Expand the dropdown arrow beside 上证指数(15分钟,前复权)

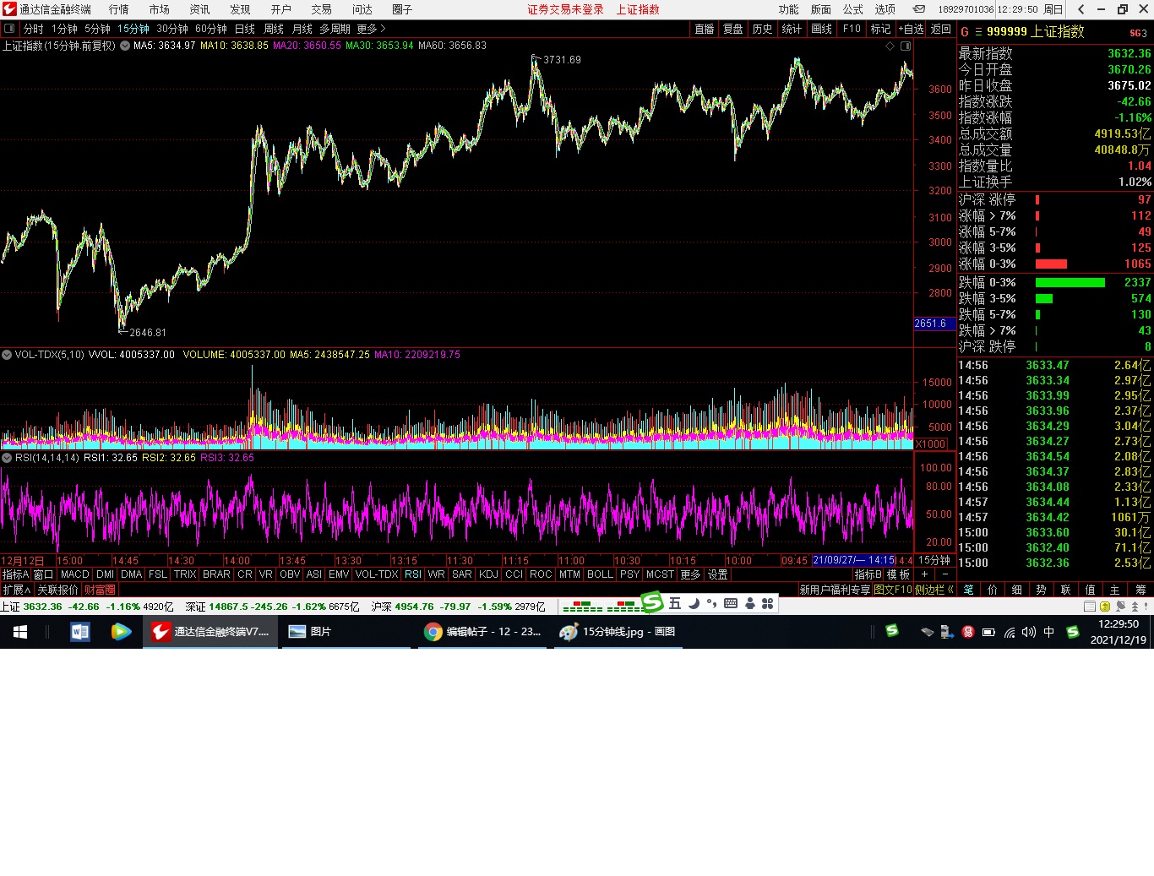pyautogui.click(x=125, y=46)
